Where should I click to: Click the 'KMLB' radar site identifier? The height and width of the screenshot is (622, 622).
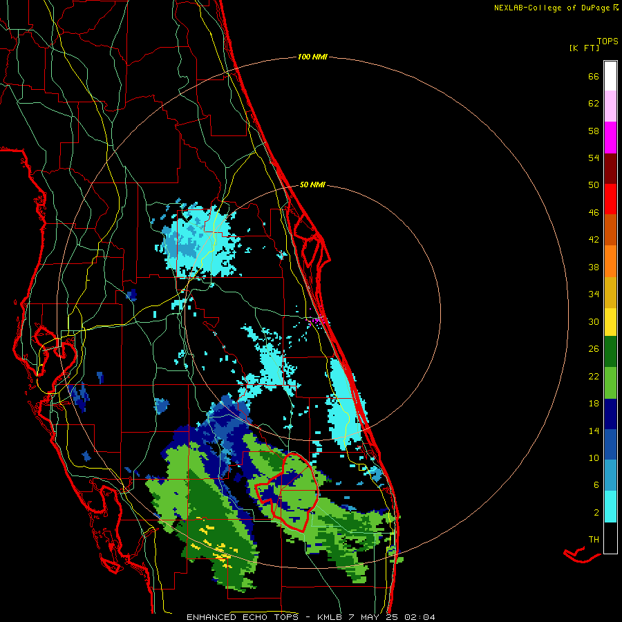click(331, 617)
